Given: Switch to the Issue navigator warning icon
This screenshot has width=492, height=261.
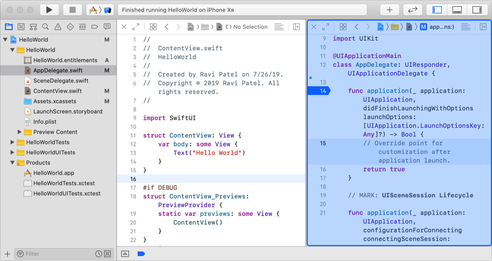Looking at the screenshot, I should point(58,27).
